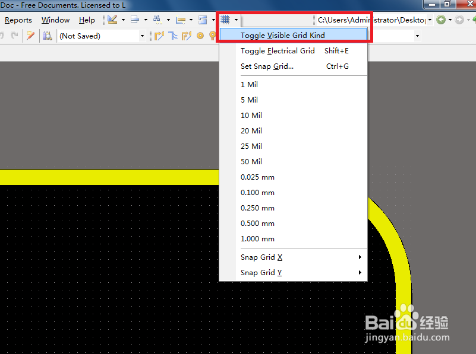This screenshot has width=476, height=354.
Task: Click the Place Dimension icon
Action: click(x=180, y=20)
